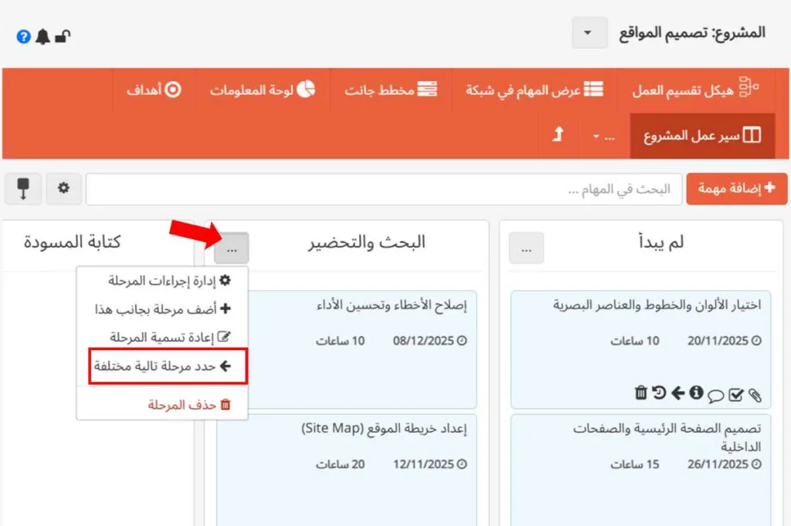The width and height of the screenshot is (791, 526).
Task: Open the dropdown beside the project title
Action: [x=589, y=32]
